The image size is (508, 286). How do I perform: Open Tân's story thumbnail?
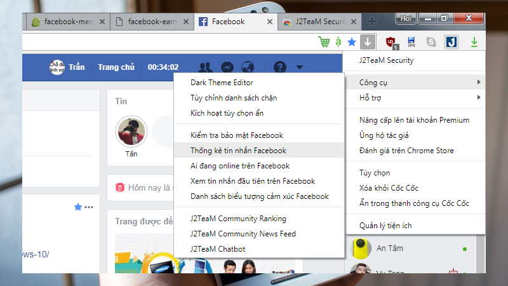pyautogui.click(x=131, y=132)
